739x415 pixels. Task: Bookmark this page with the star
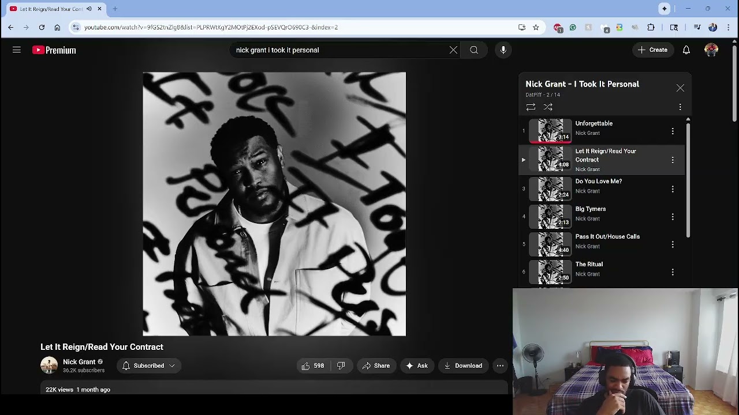536,27
